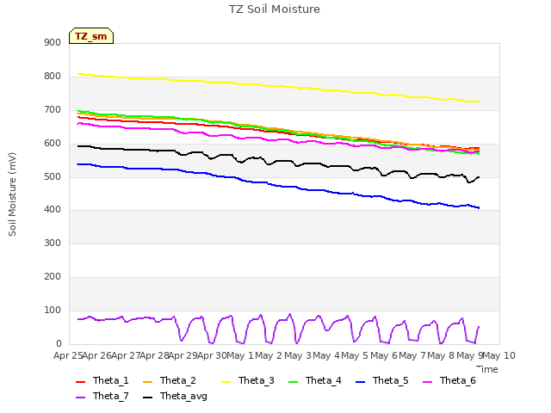Click the Theta_2 orange legend swatch

pos(147,382)
